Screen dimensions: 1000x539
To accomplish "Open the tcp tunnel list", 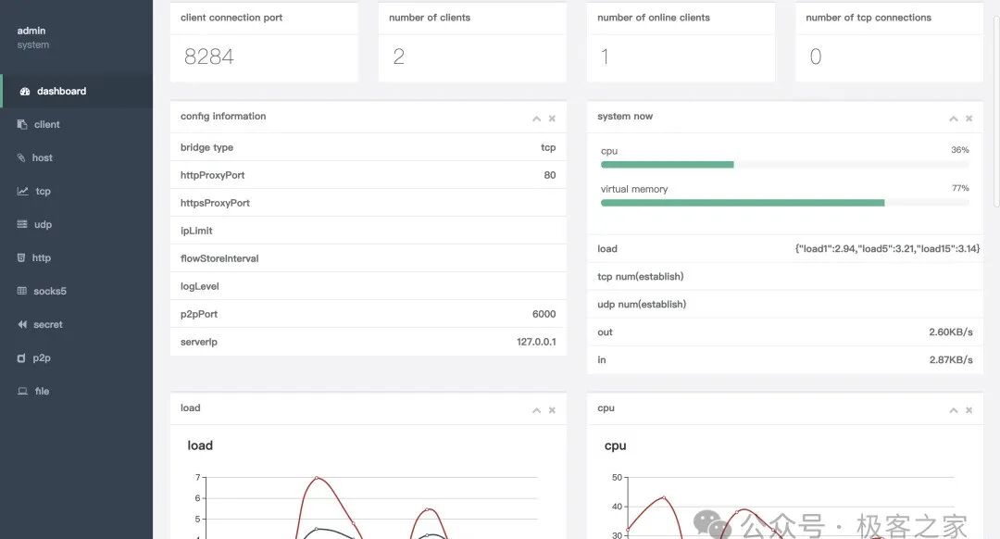I will (77, 191).
